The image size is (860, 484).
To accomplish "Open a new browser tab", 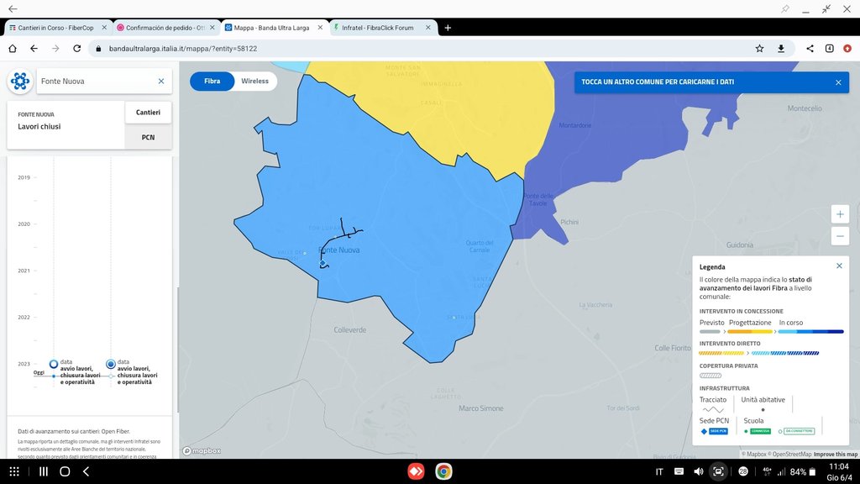I will pos(448,28).
